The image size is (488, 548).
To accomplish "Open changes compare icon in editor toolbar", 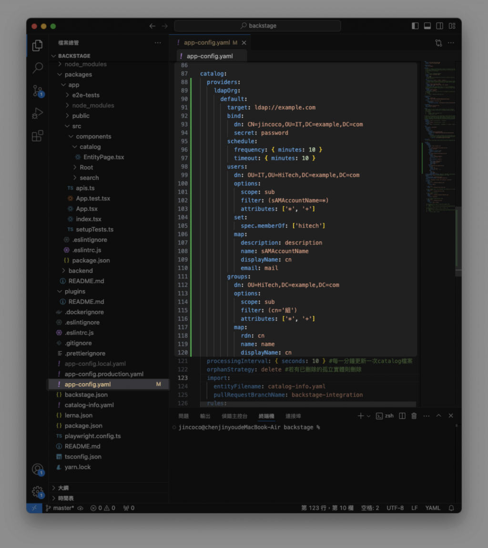I will pyautogui.click(x=438, y=42).
